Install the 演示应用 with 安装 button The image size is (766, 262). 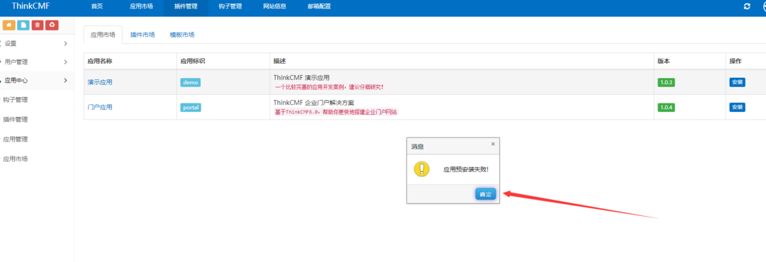(x=737, y=82)
